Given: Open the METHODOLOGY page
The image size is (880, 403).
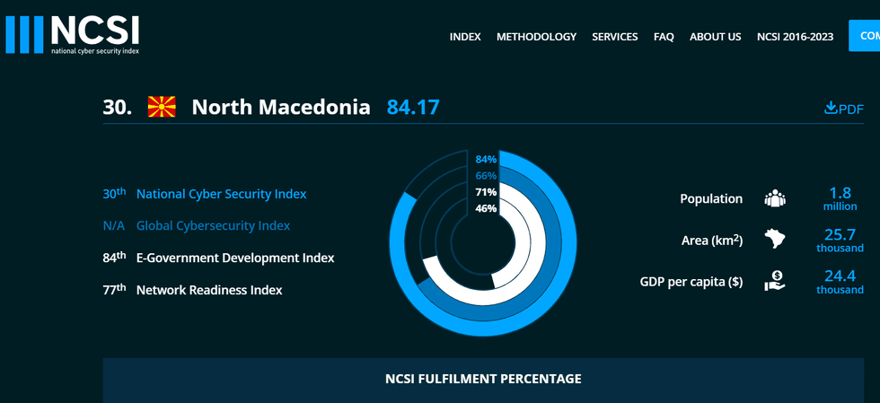Looking at the screenshot, I should 537,37.
